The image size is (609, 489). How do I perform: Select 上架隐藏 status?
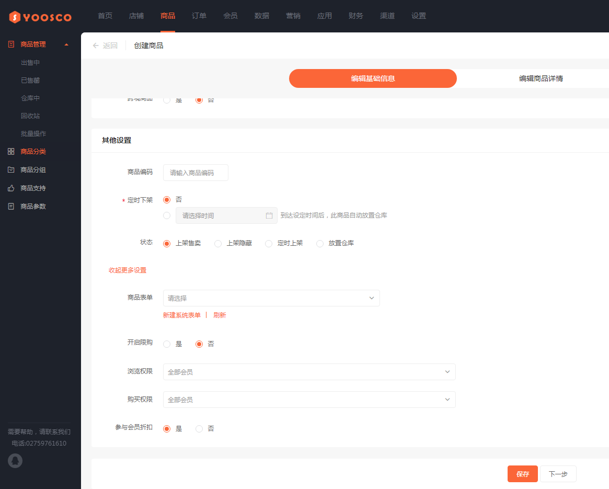[218, 243]
